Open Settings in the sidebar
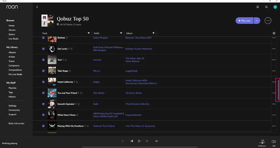Viewport: 280px width, 148px height. coord(13,106)
